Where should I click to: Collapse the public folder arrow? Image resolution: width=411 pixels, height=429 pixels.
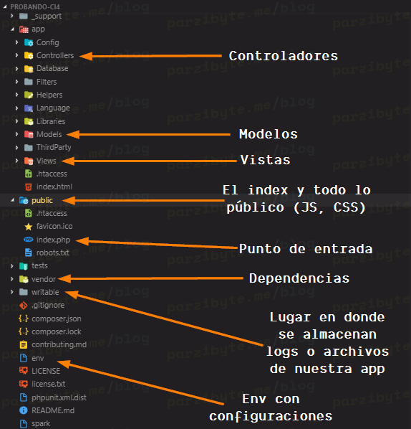pos(12,201)
